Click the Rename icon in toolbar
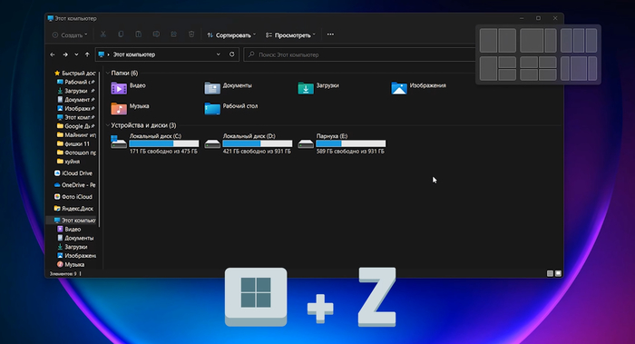The width and height of the screenshot is (635, 344). coord(156,34)
